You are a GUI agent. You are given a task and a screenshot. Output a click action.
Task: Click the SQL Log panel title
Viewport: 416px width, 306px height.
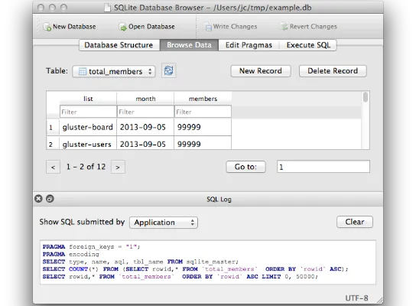tap(219, 200)
